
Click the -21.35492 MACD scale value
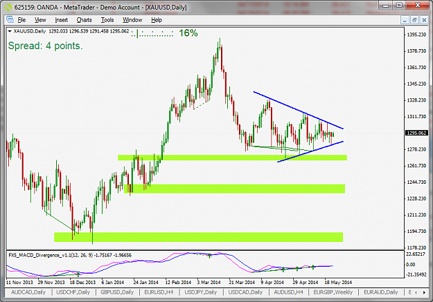pos(416,274)
